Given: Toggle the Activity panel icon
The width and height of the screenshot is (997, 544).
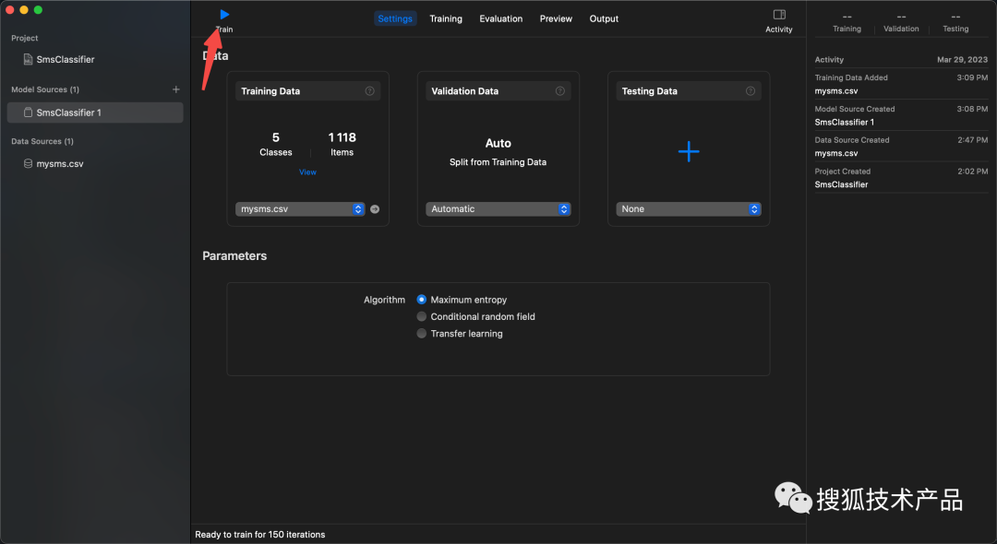Looking at the screenshot, I should (x=779, y=15).
